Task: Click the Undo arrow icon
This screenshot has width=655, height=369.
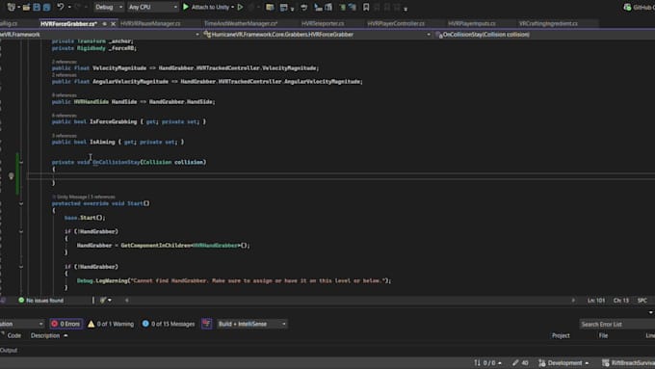Action: pyautogui.click(x=60, y=7)
